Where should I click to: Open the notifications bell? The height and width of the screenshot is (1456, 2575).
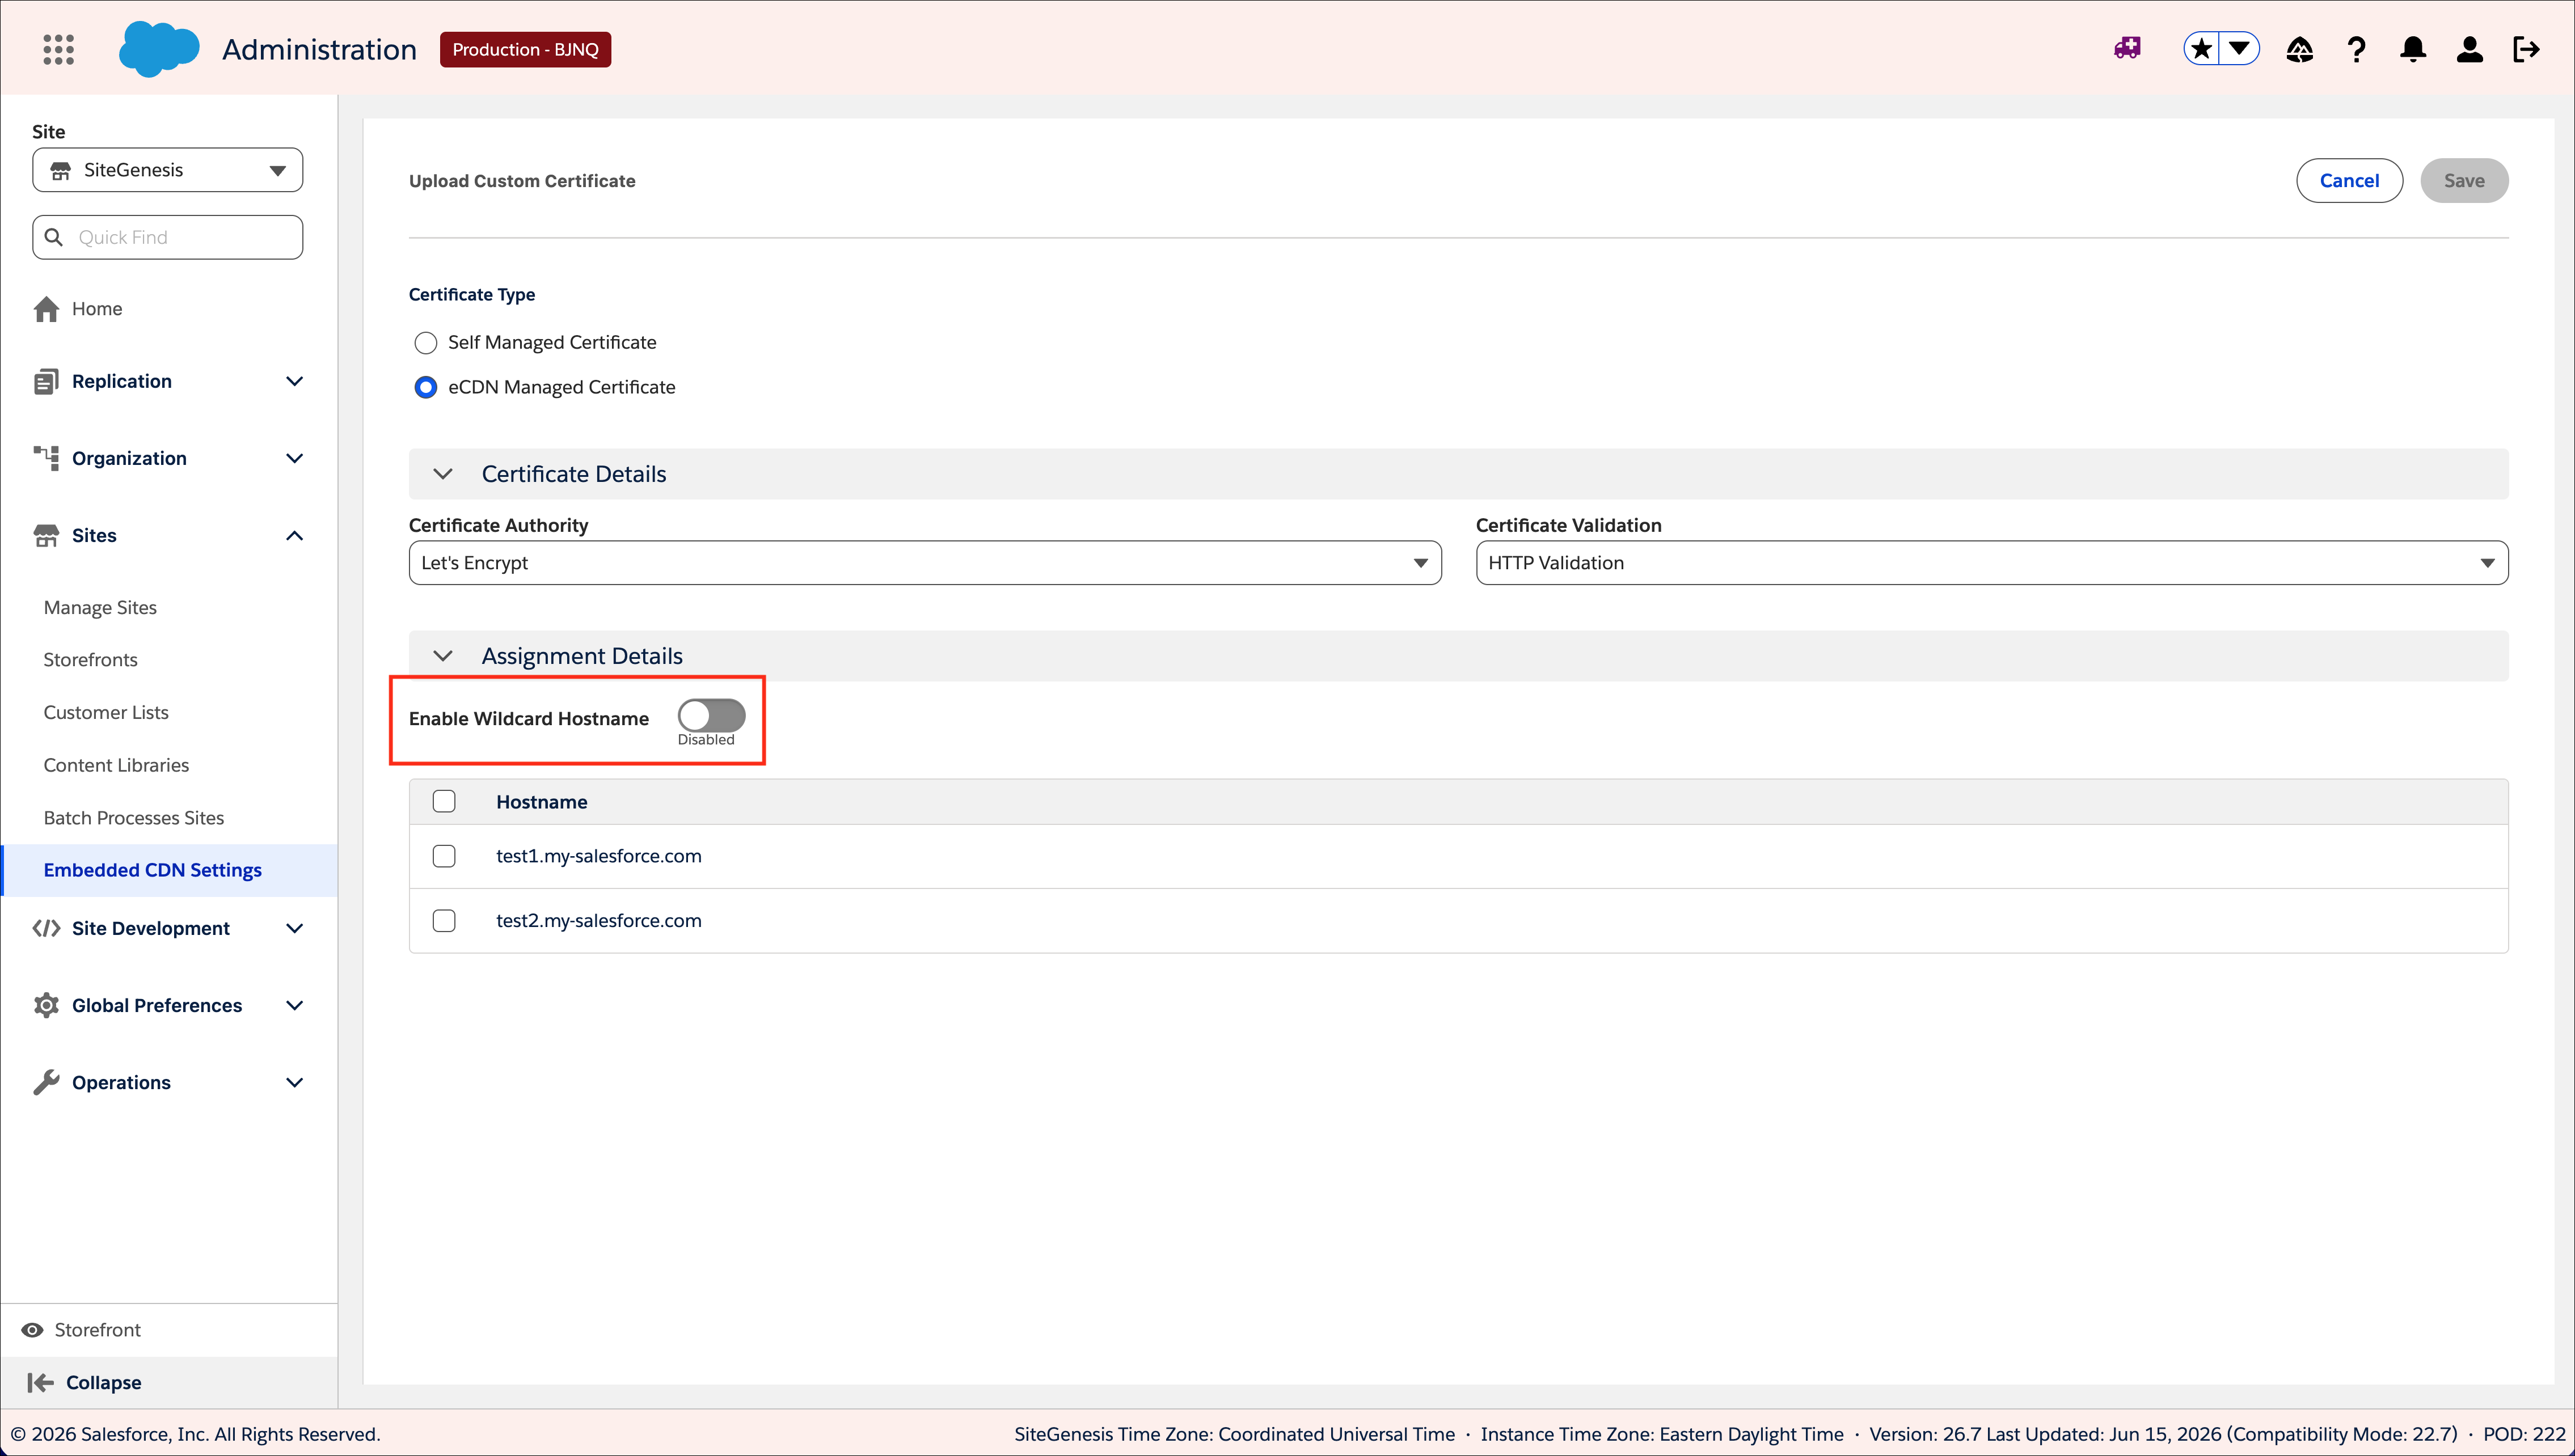click(x=2413, y=49)
